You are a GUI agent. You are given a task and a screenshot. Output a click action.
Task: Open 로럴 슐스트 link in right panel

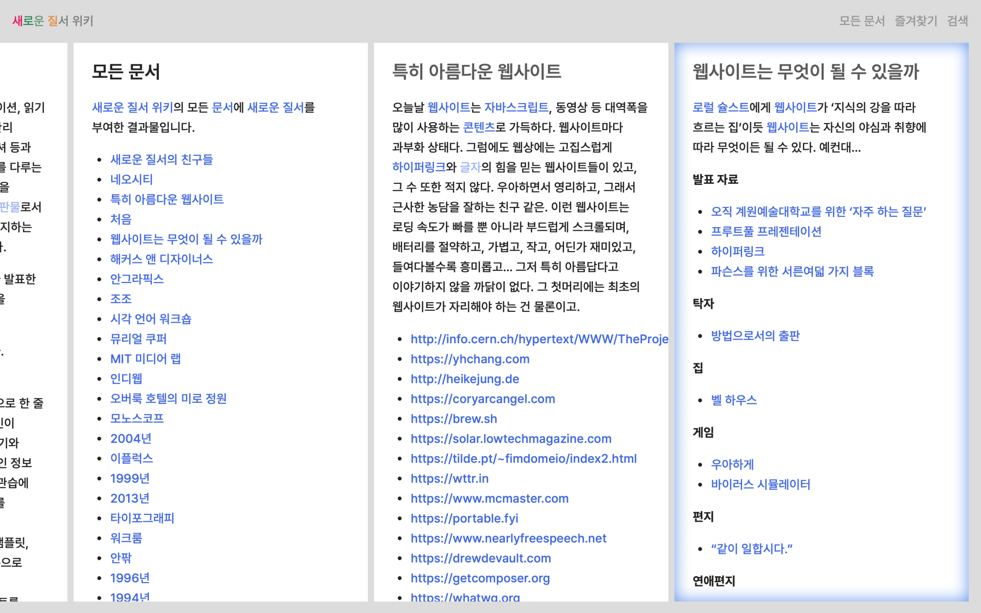[x=721, y=107]
